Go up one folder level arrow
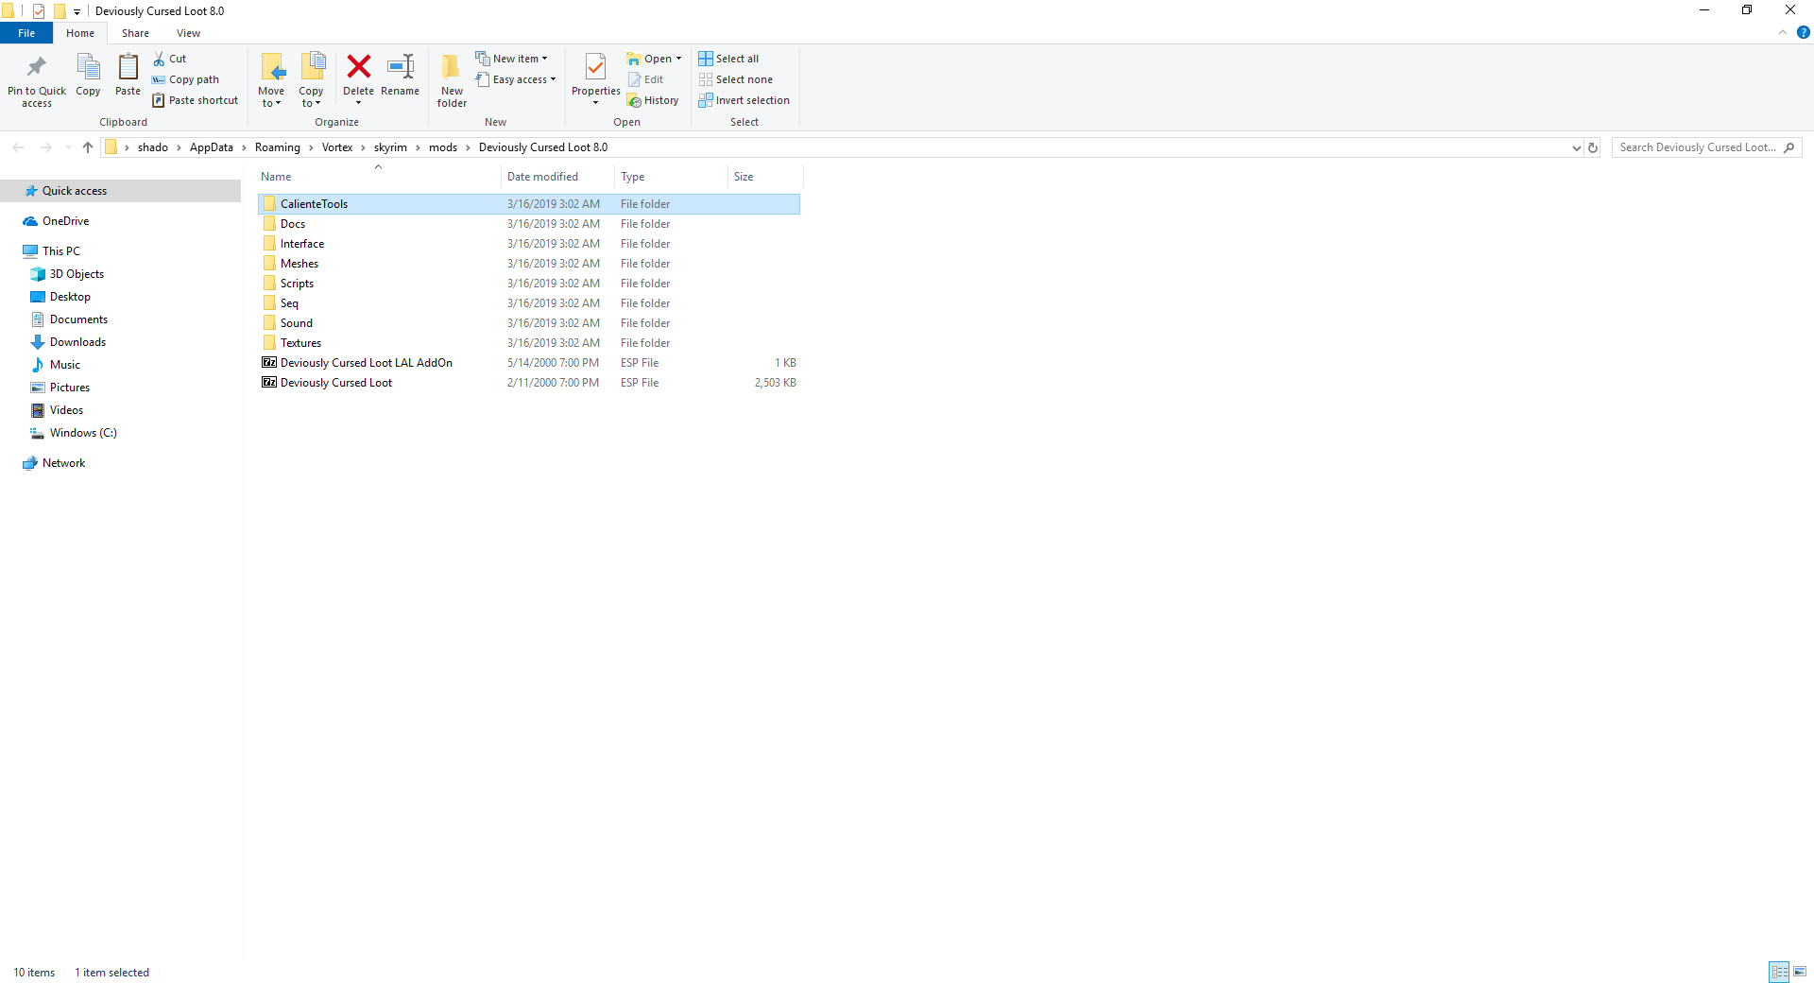The width and height of the screenshot is (1814, 983). tap(88, 147)
